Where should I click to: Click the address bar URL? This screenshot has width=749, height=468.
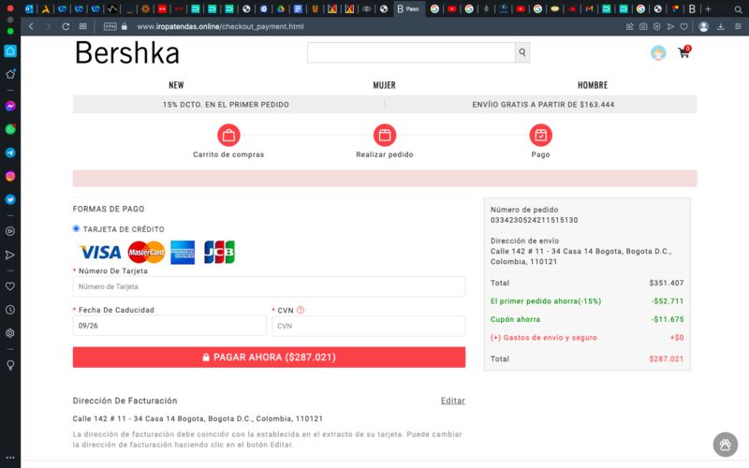pyautogui.click(x=220, y=27)
